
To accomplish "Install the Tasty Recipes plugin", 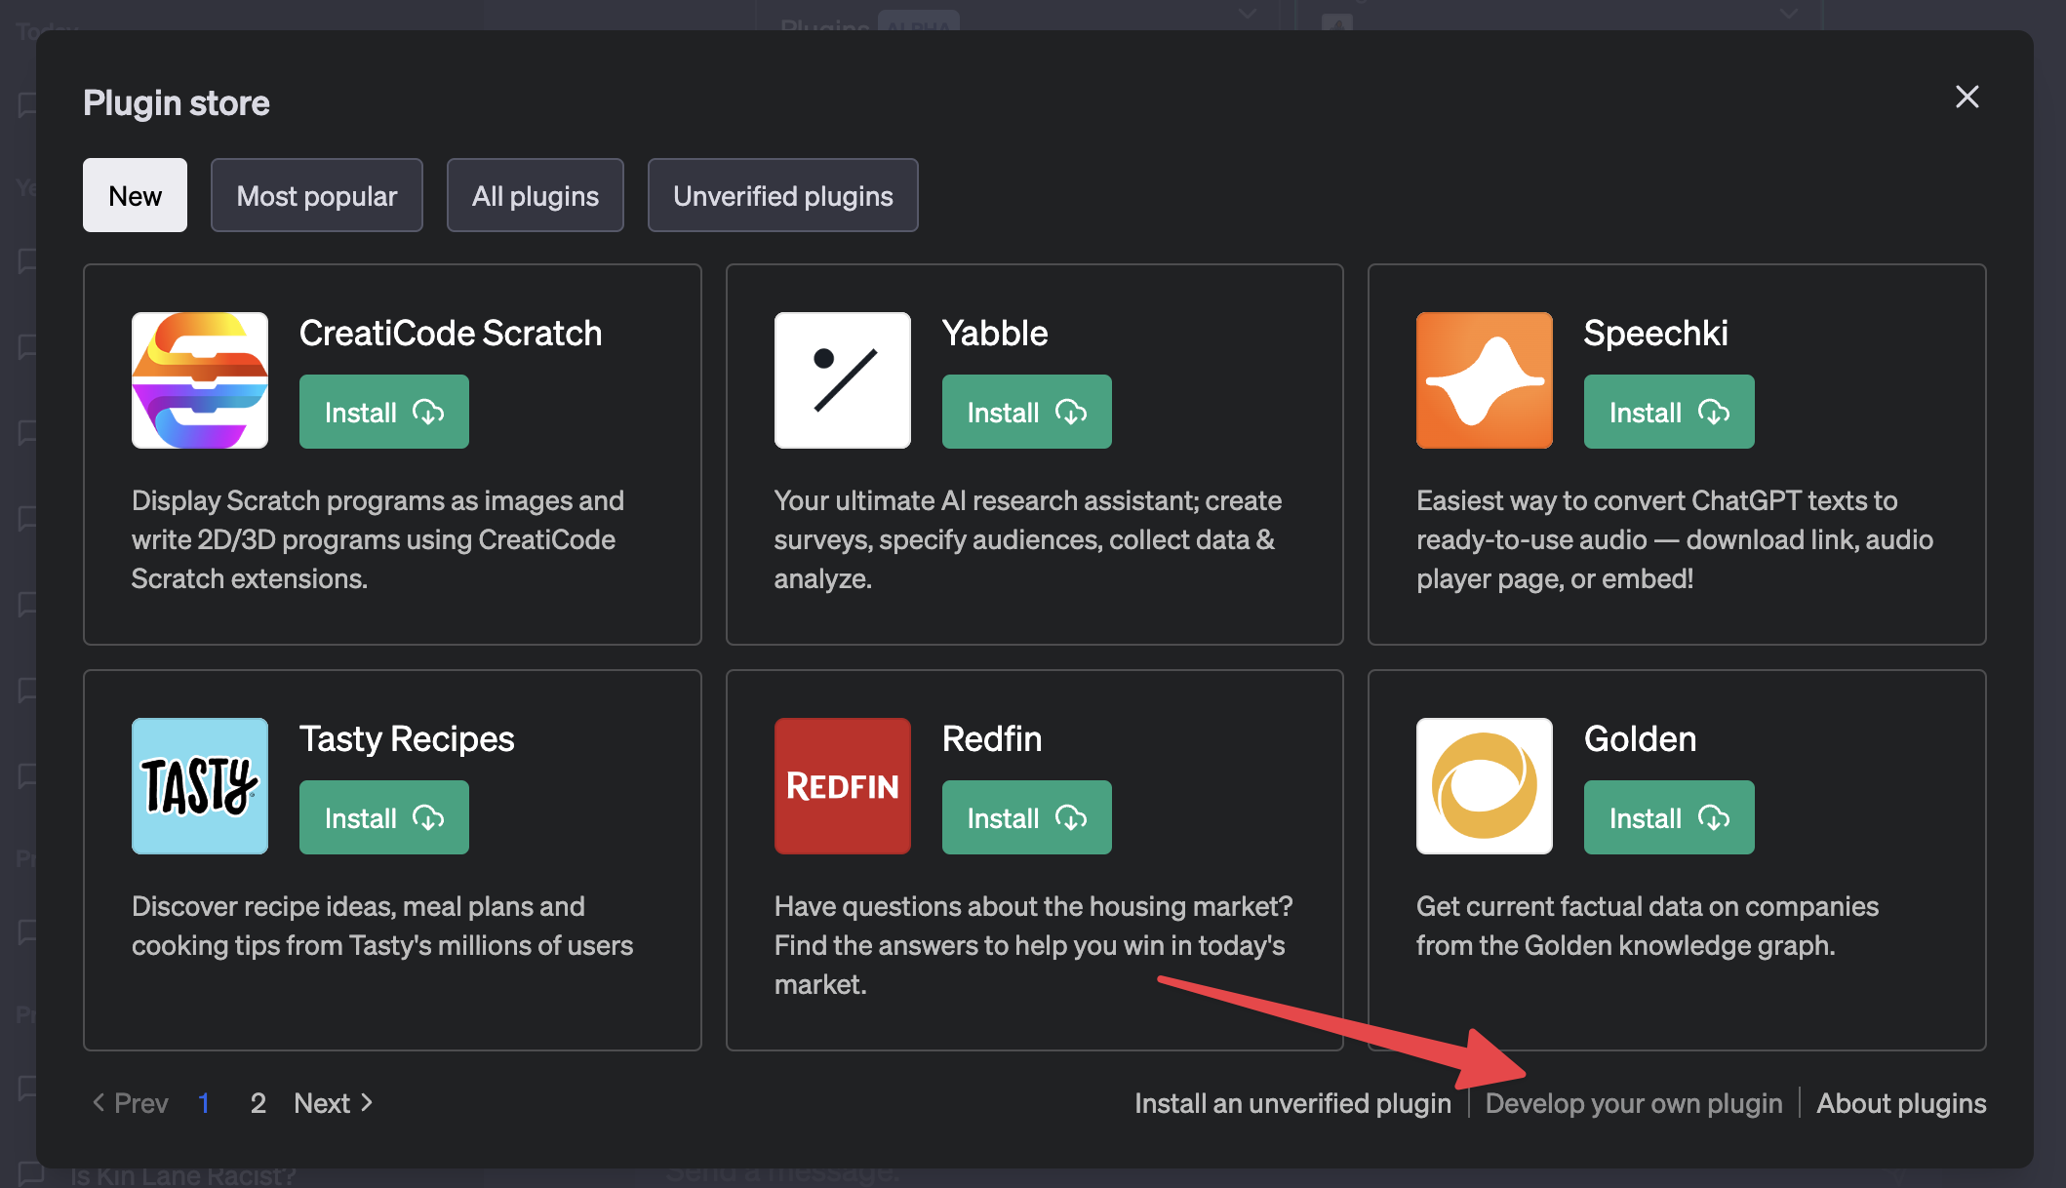I will pos(383,817).
